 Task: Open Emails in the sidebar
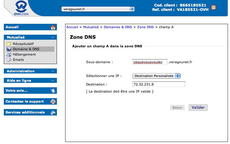pyautogui.click(x=18, y=60)
